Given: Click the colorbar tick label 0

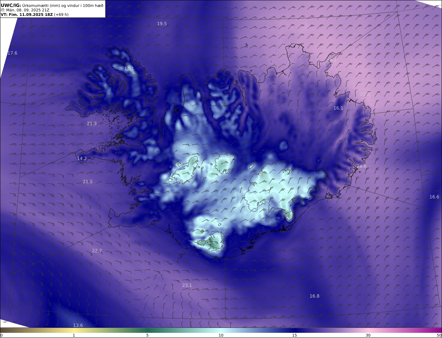Looking at the screenshot, I should click(x=1, y=335).
